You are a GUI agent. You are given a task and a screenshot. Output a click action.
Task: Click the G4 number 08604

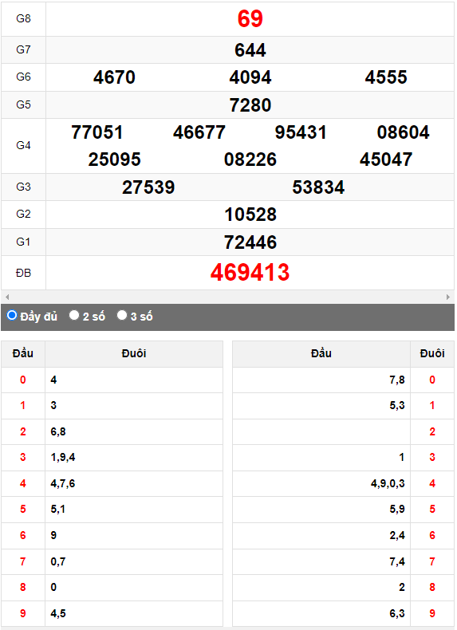click(403, 132)
